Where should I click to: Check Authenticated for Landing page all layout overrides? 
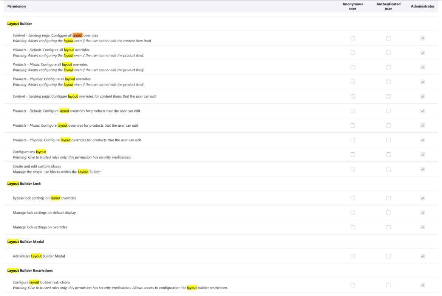coord(388,38)
